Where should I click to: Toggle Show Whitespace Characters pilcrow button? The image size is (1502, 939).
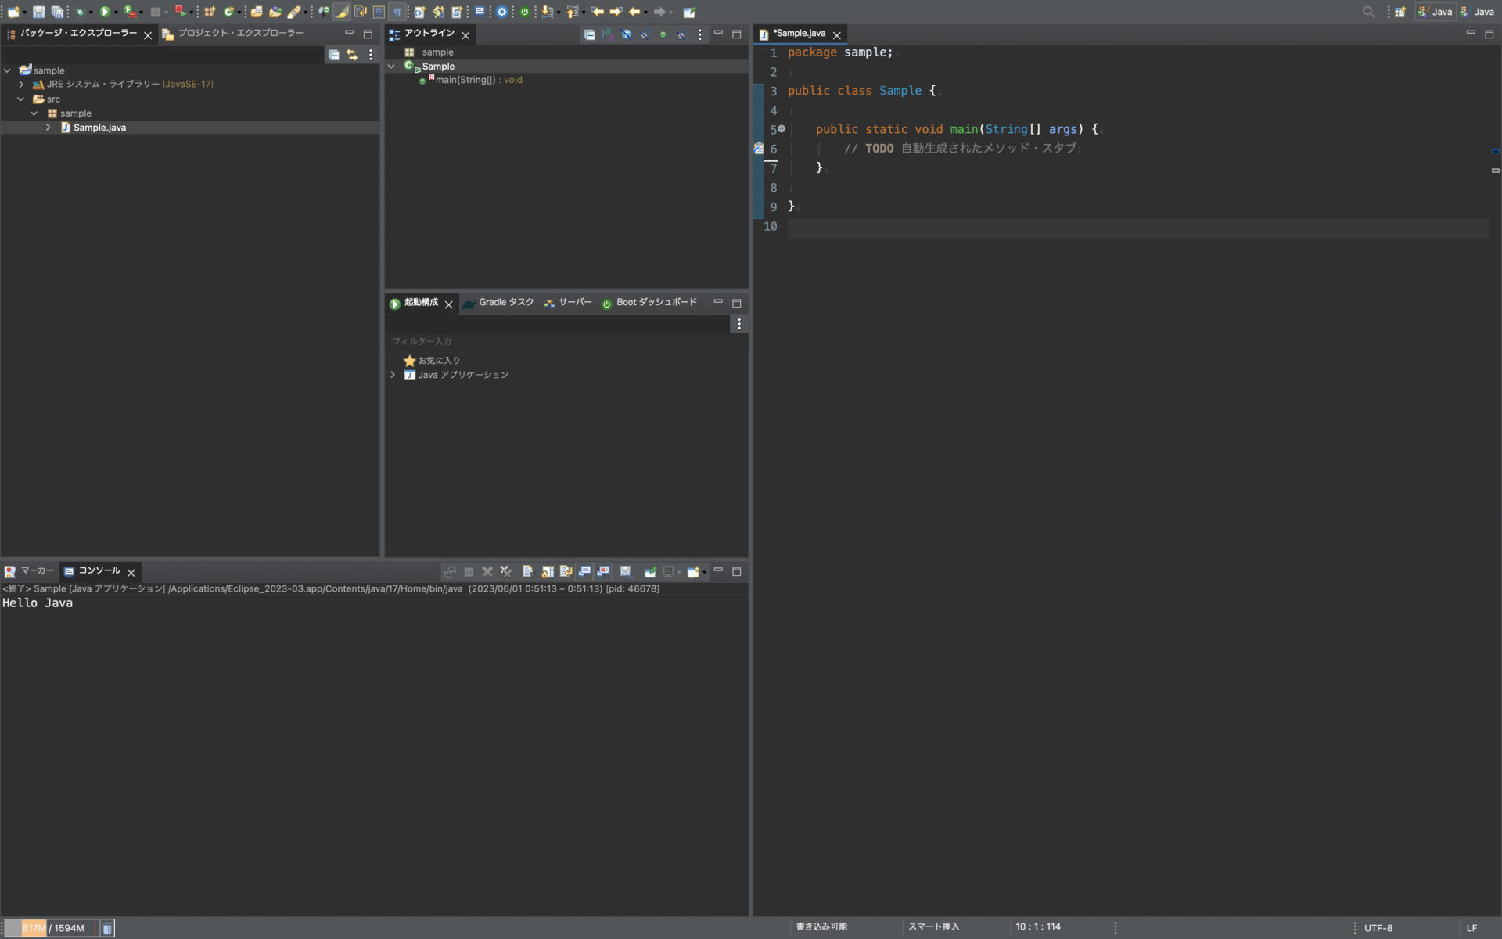tap(397, 12)
